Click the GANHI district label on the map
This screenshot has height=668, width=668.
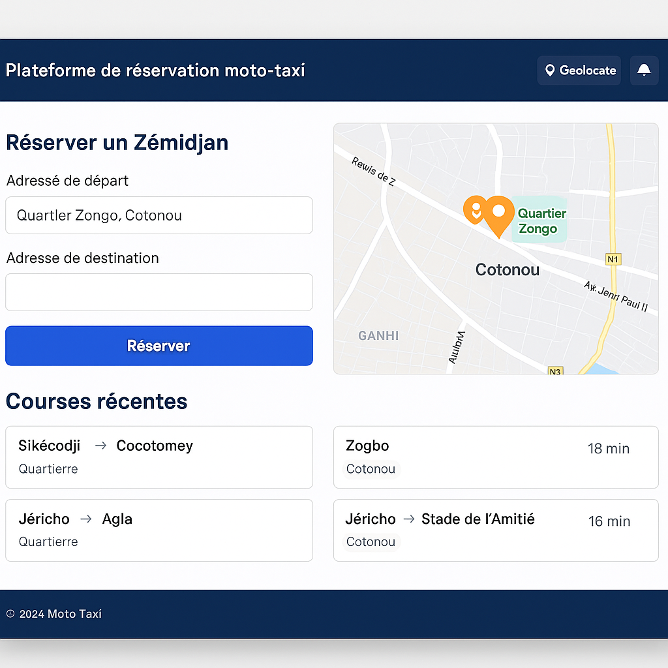tap(378, 335)
